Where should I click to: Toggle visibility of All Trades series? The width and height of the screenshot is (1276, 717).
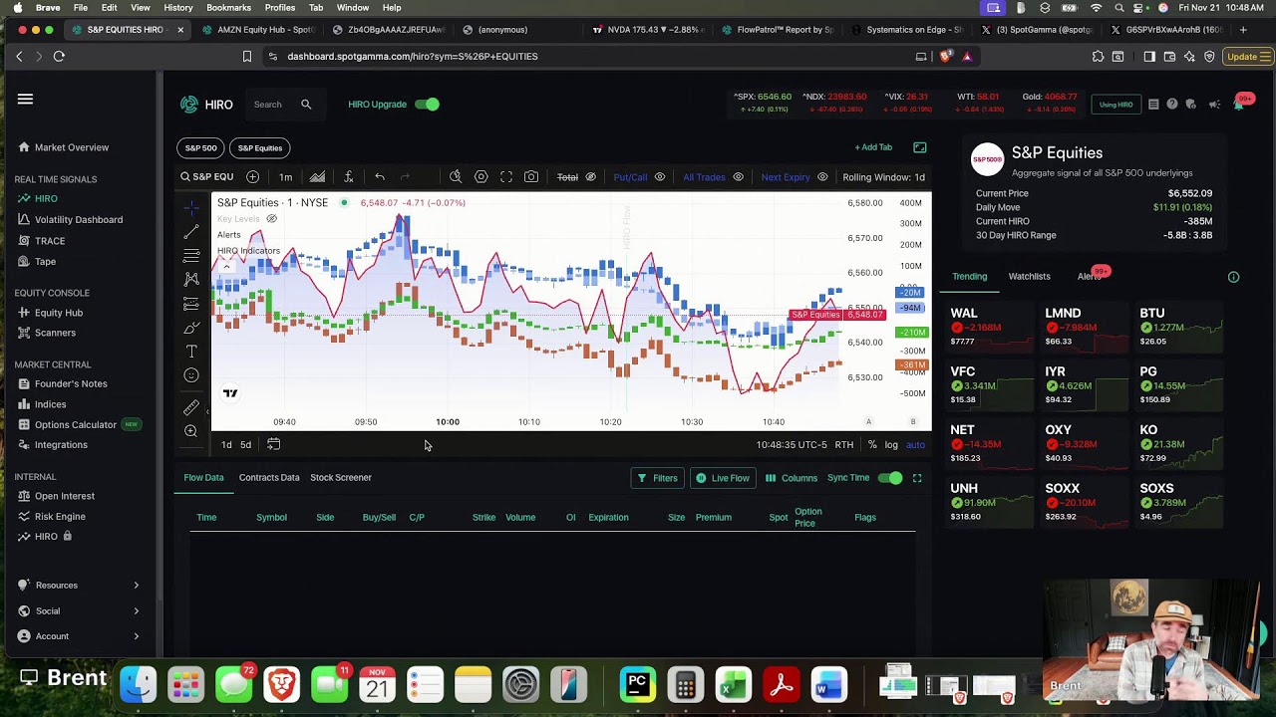pos(738,177)
